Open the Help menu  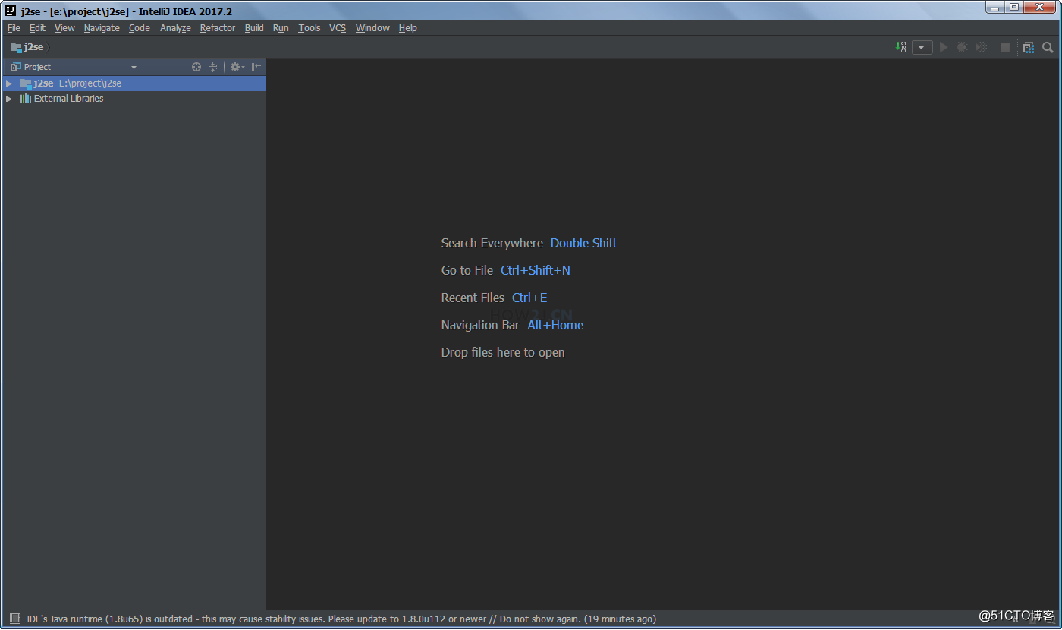[408, 28]
